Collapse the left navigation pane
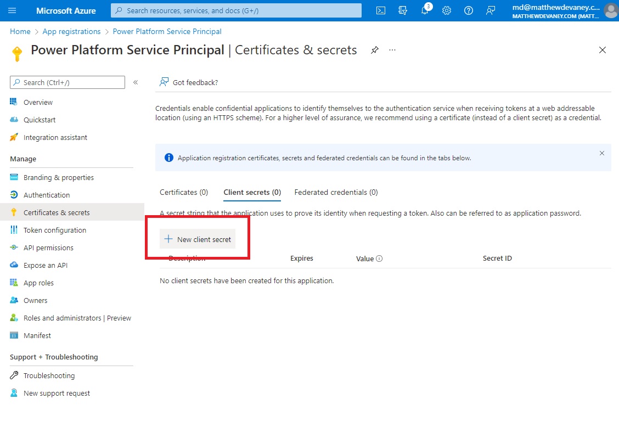 [136, 82]
